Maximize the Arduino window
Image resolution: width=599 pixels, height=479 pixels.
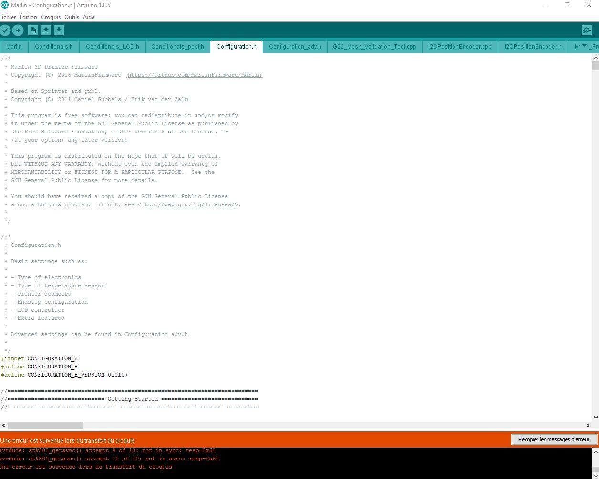pyautogui.click(x=567, y=5)
